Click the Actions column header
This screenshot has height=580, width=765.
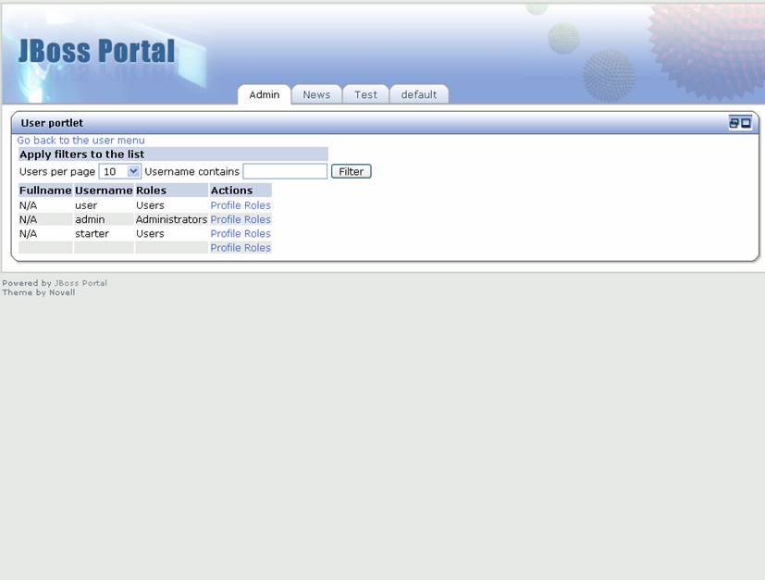click(241, 191)
